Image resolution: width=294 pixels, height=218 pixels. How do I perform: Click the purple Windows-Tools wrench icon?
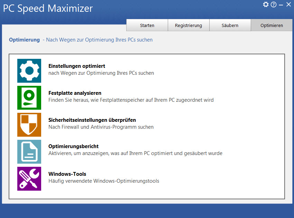click(29, 179)
